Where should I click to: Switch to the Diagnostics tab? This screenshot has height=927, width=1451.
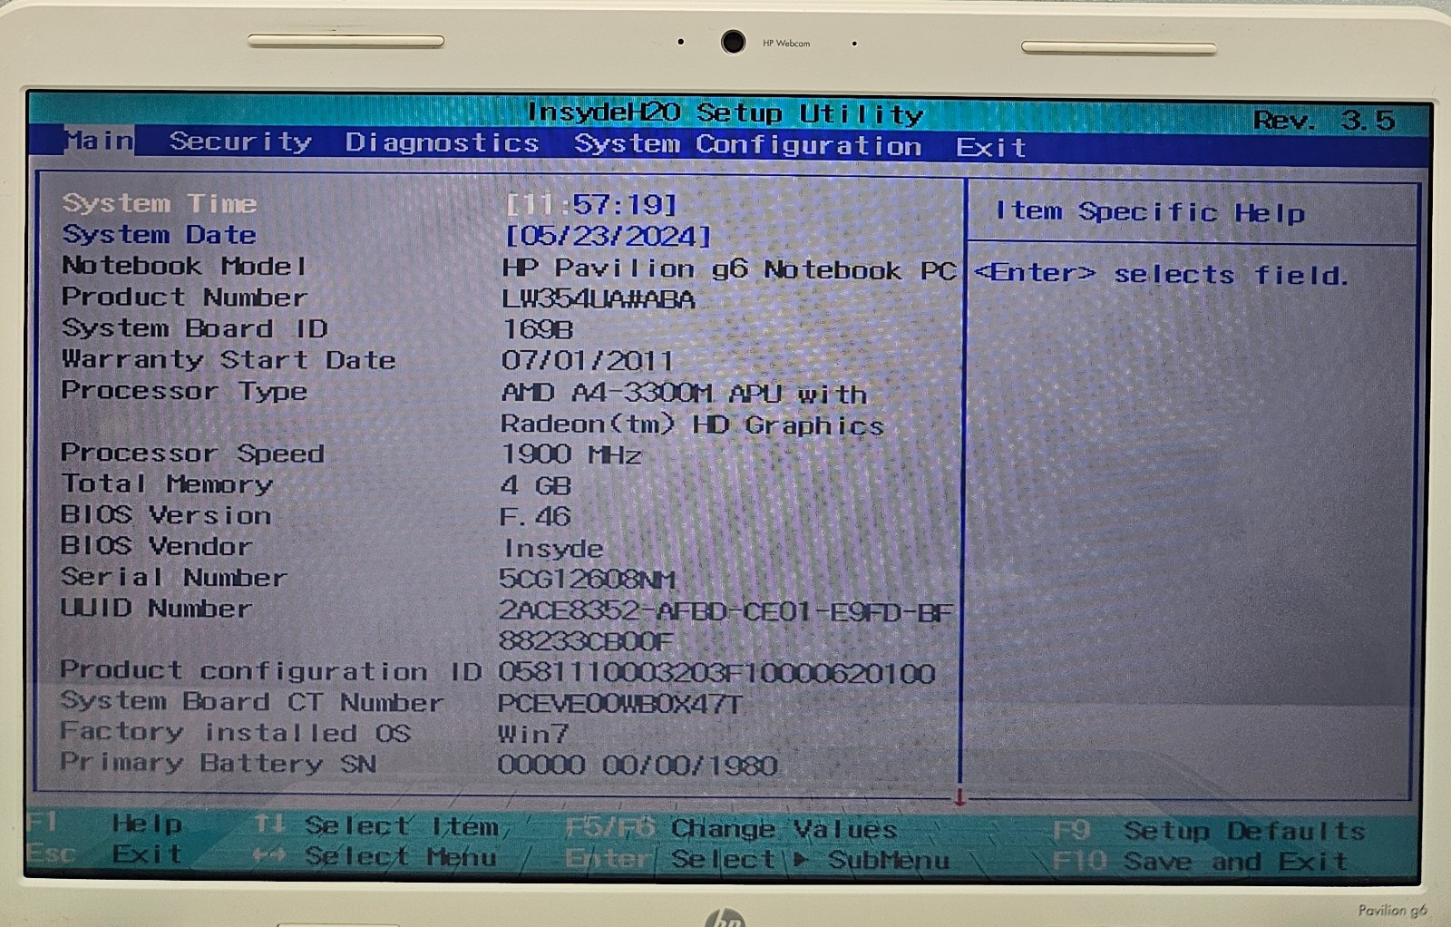(x=442, y=142)
